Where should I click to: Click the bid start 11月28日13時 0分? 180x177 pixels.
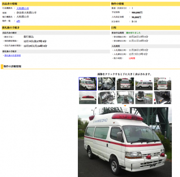coord(138,50)
